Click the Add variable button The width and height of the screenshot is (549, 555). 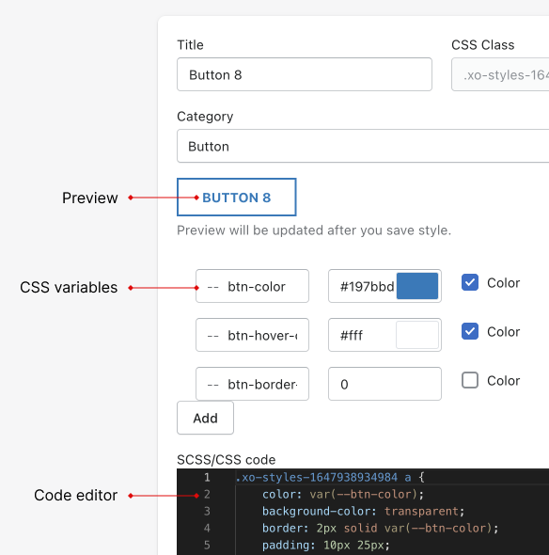(x=205, y=418)
